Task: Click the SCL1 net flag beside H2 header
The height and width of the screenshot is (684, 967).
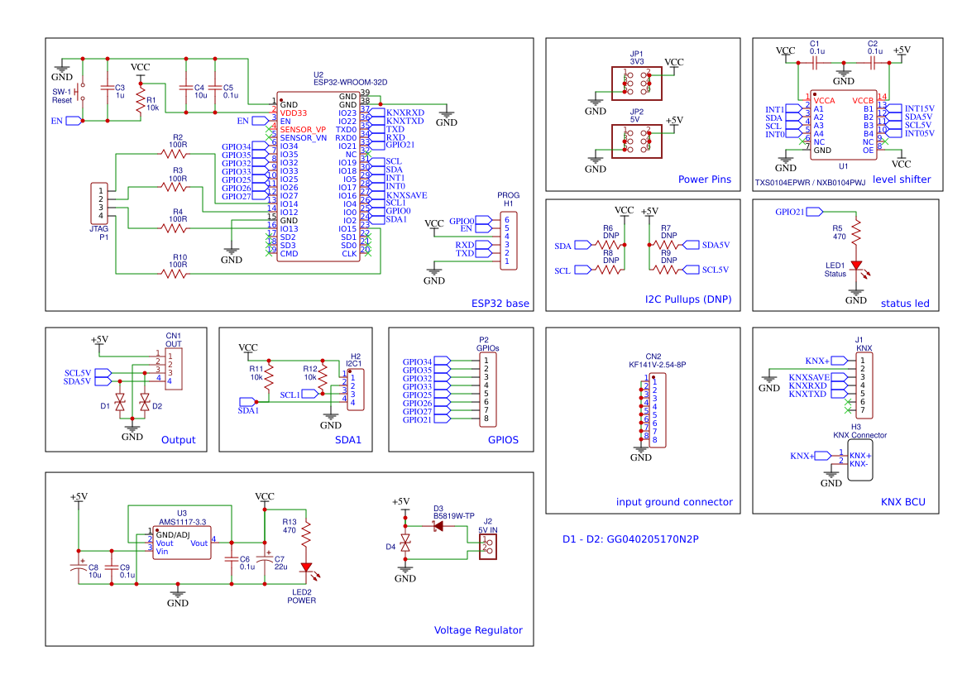Action: click(x=299, y=395)
